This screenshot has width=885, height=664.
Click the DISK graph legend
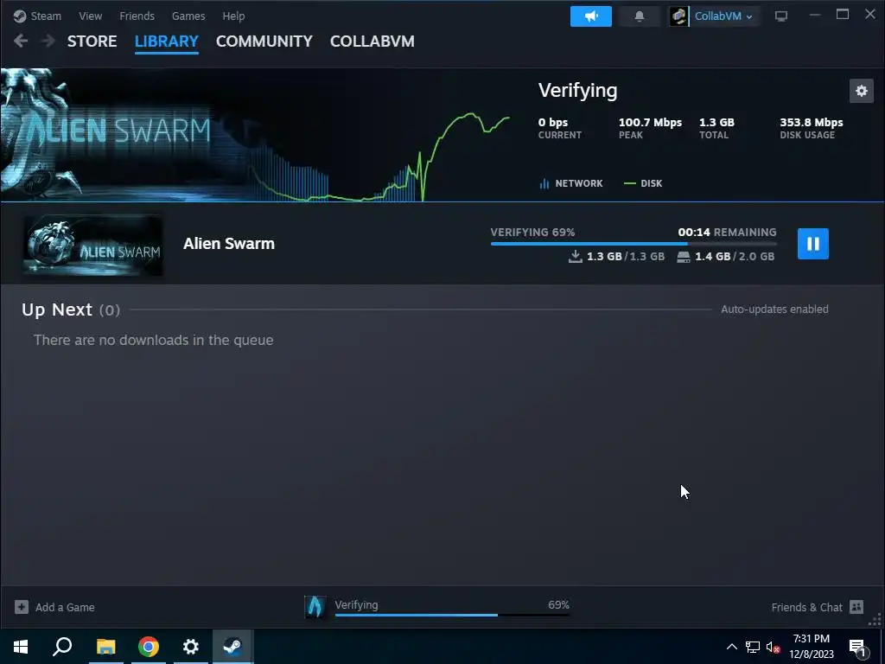[x=643, y=183]
